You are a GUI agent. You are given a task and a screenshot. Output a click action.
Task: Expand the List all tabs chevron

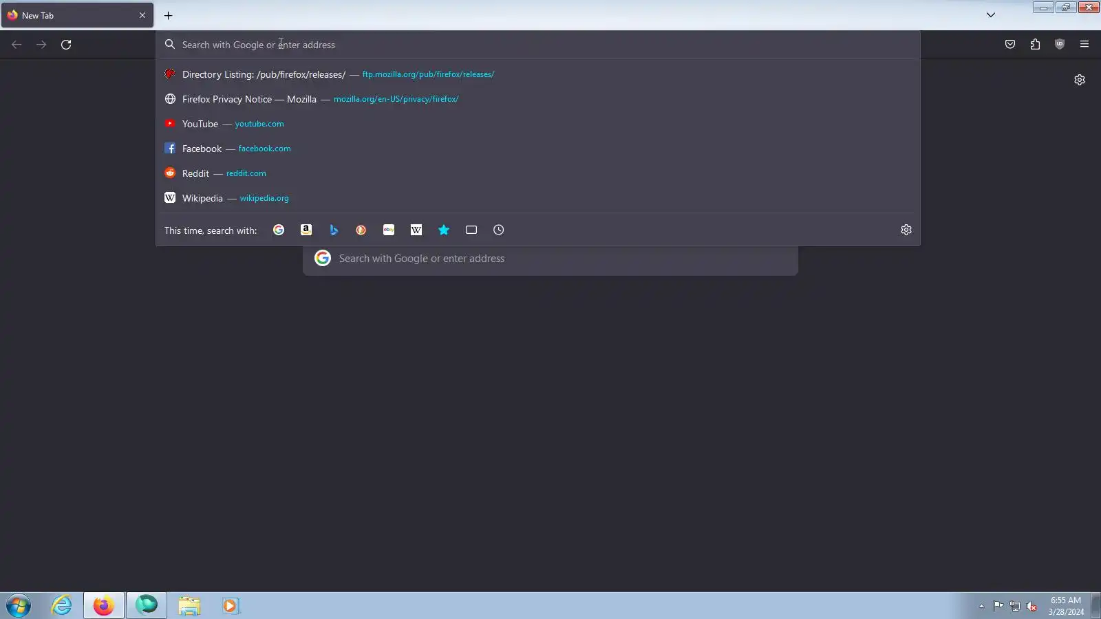pyautogui.click(x=991, y=15)
